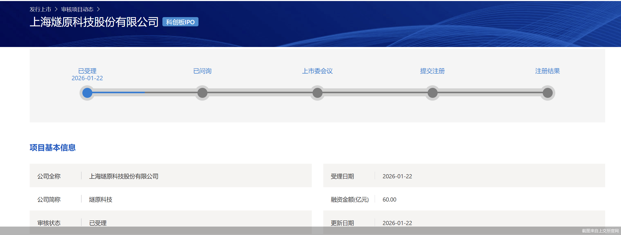Screen dimensions: 621x235
Task: Click the company short name 燧原科技
Action: point(101,199)
